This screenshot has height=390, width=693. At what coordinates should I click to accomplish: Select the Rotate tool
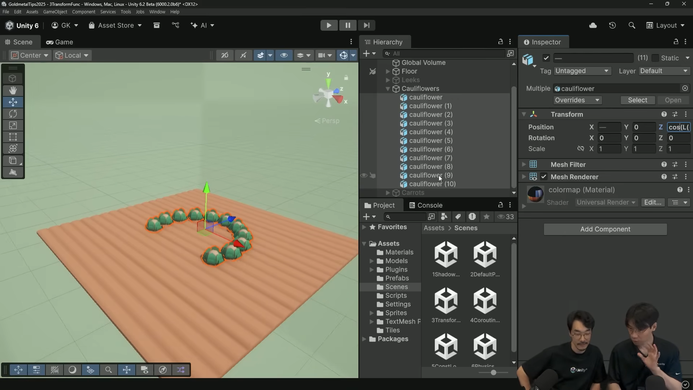pyautogui.click(x=13, y=114)
